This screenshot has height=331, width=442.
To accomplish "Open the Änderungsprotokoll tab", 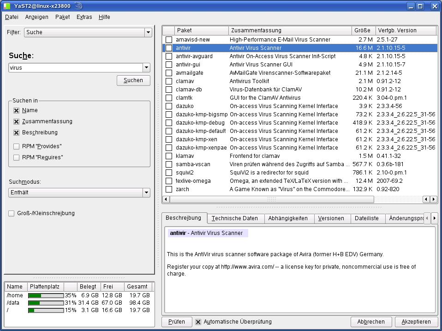I will (406, 218).
